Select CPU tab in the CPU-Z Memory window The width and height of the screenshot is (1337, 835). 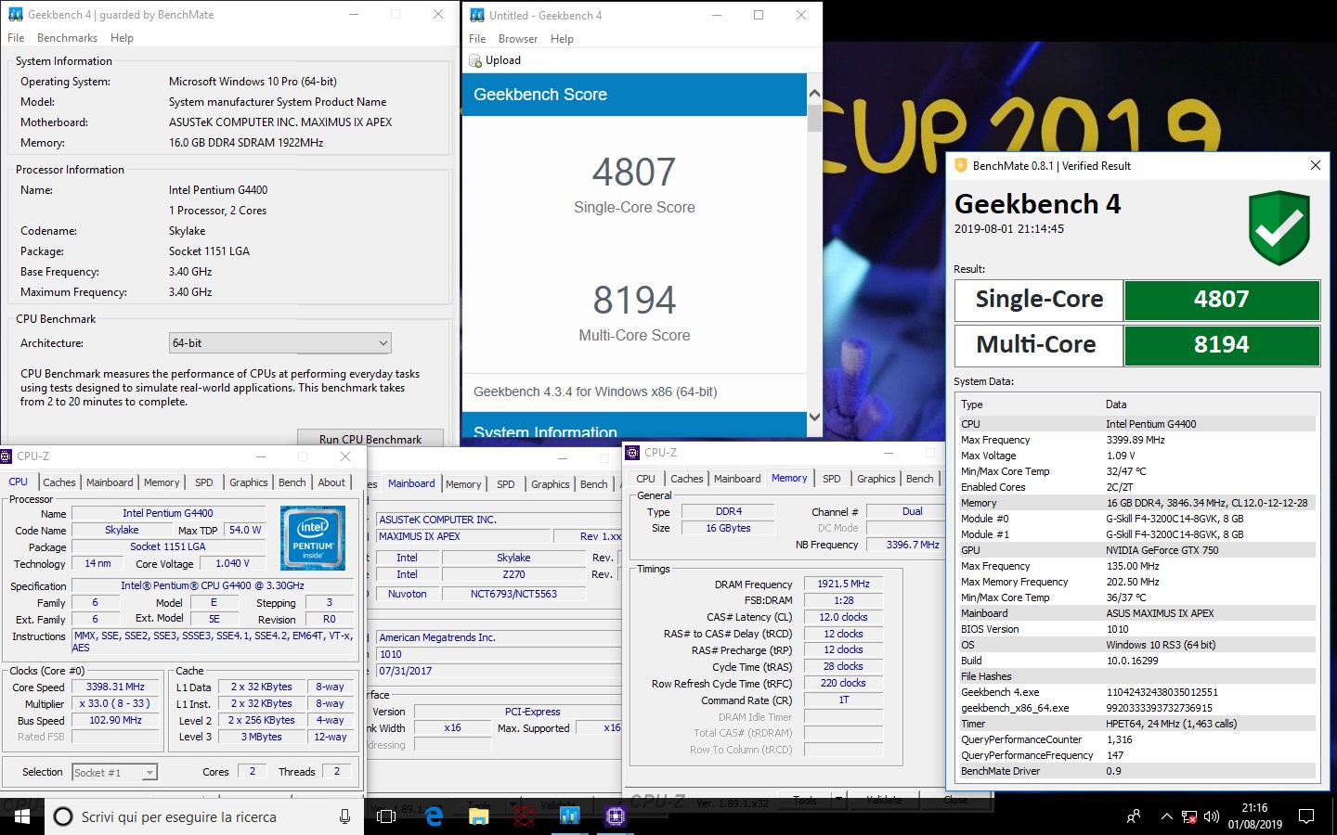click(x=645, y=479)
